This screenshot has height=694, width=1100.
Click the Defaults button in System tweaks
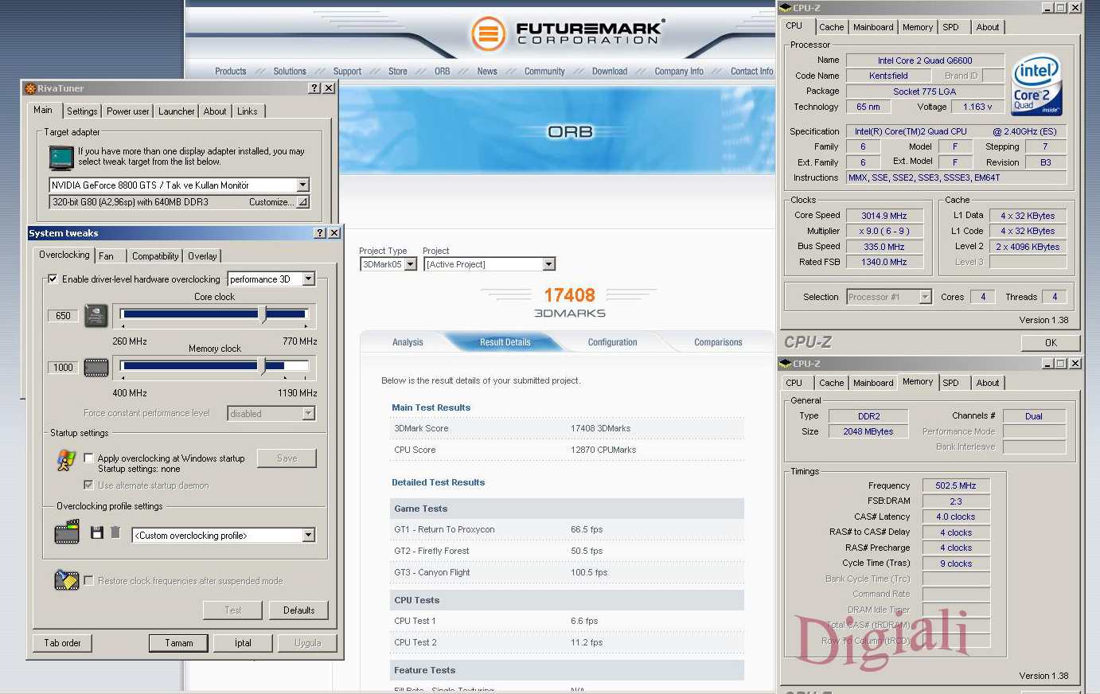pyautogui.click(x=298, y=610)
